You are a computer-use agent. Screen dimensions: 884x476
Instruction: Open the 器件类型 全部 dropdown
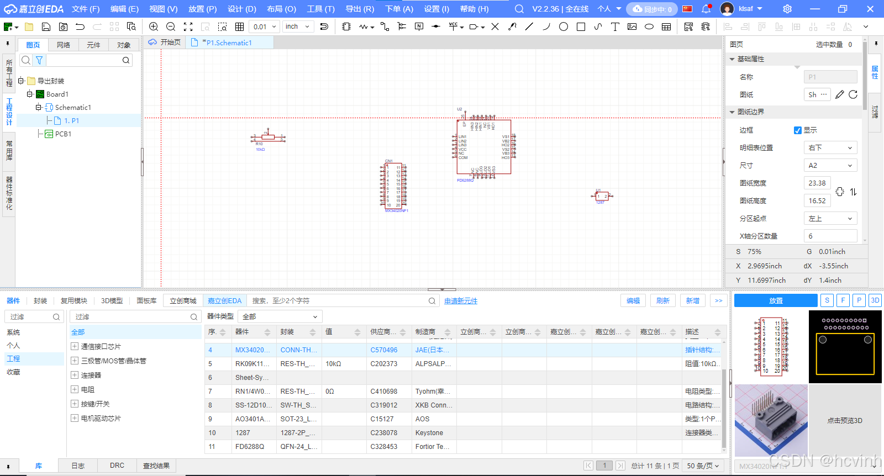point(280,316)
